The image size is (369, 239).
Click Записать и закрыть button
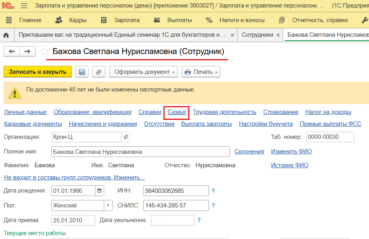pos(37,72)
